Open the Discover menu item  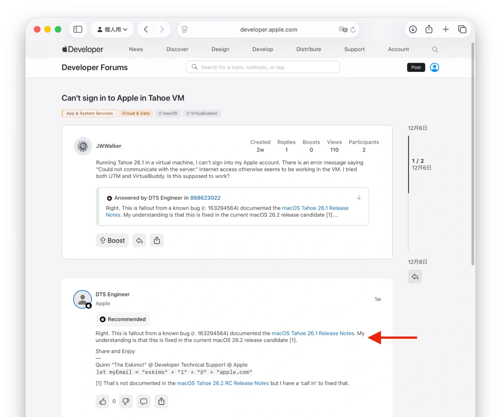point(177,49)
